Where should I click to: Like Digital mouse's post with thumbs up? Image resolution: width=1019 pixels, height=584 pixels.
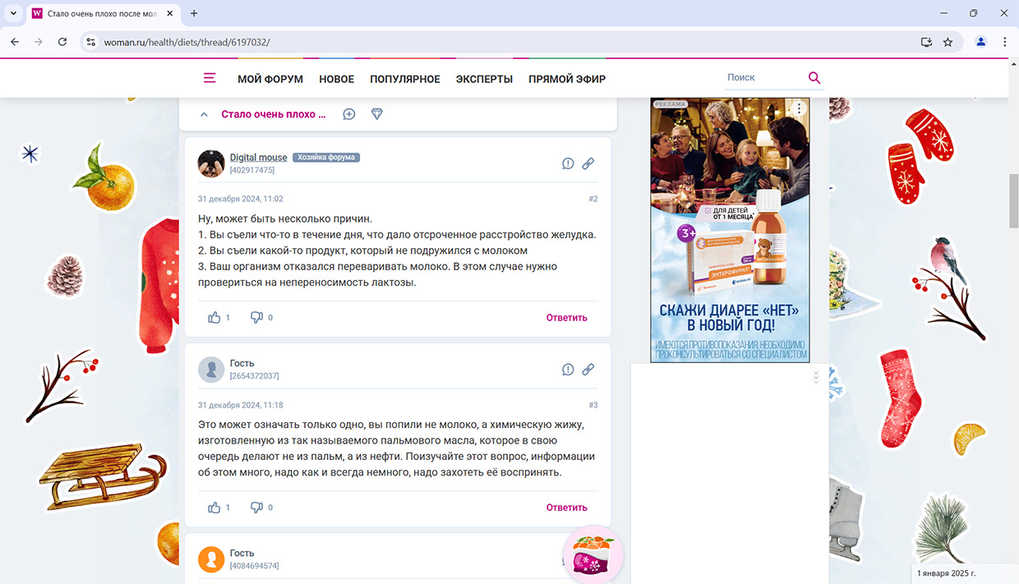click(214, 317)
